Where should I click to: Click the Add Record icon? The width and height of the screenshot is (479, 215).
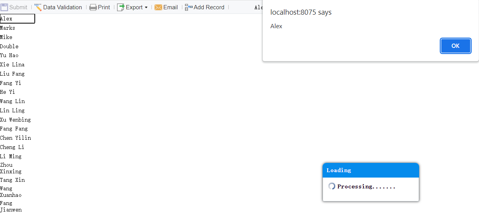tap(189, 7)
